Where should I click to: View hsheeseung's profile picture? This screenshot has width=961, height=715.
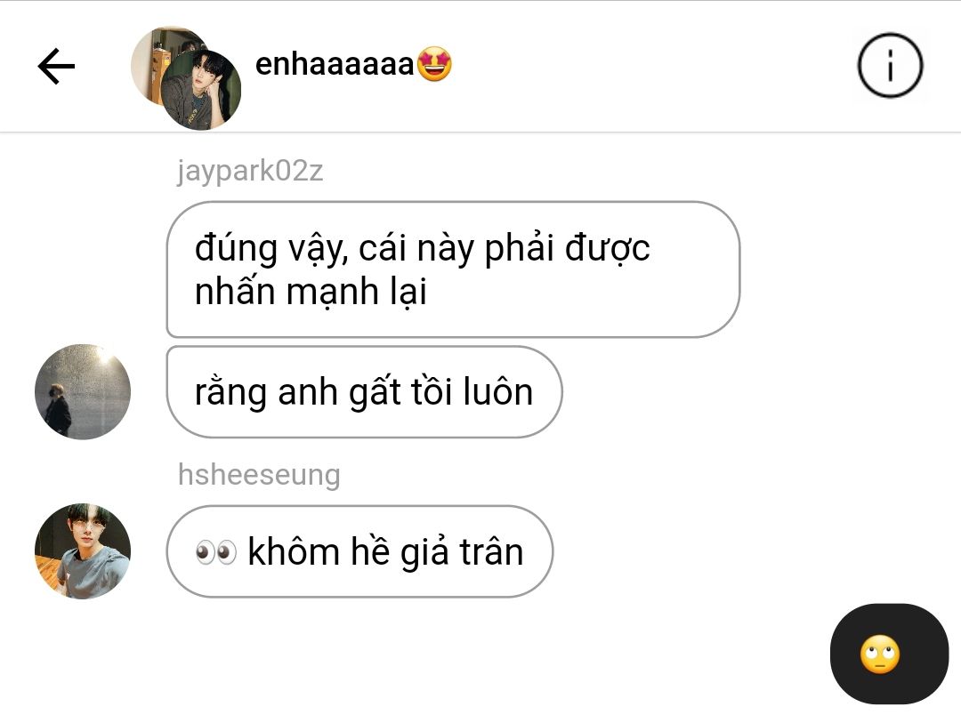83,551
